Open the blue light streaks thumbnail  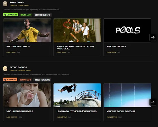(127, 95)
